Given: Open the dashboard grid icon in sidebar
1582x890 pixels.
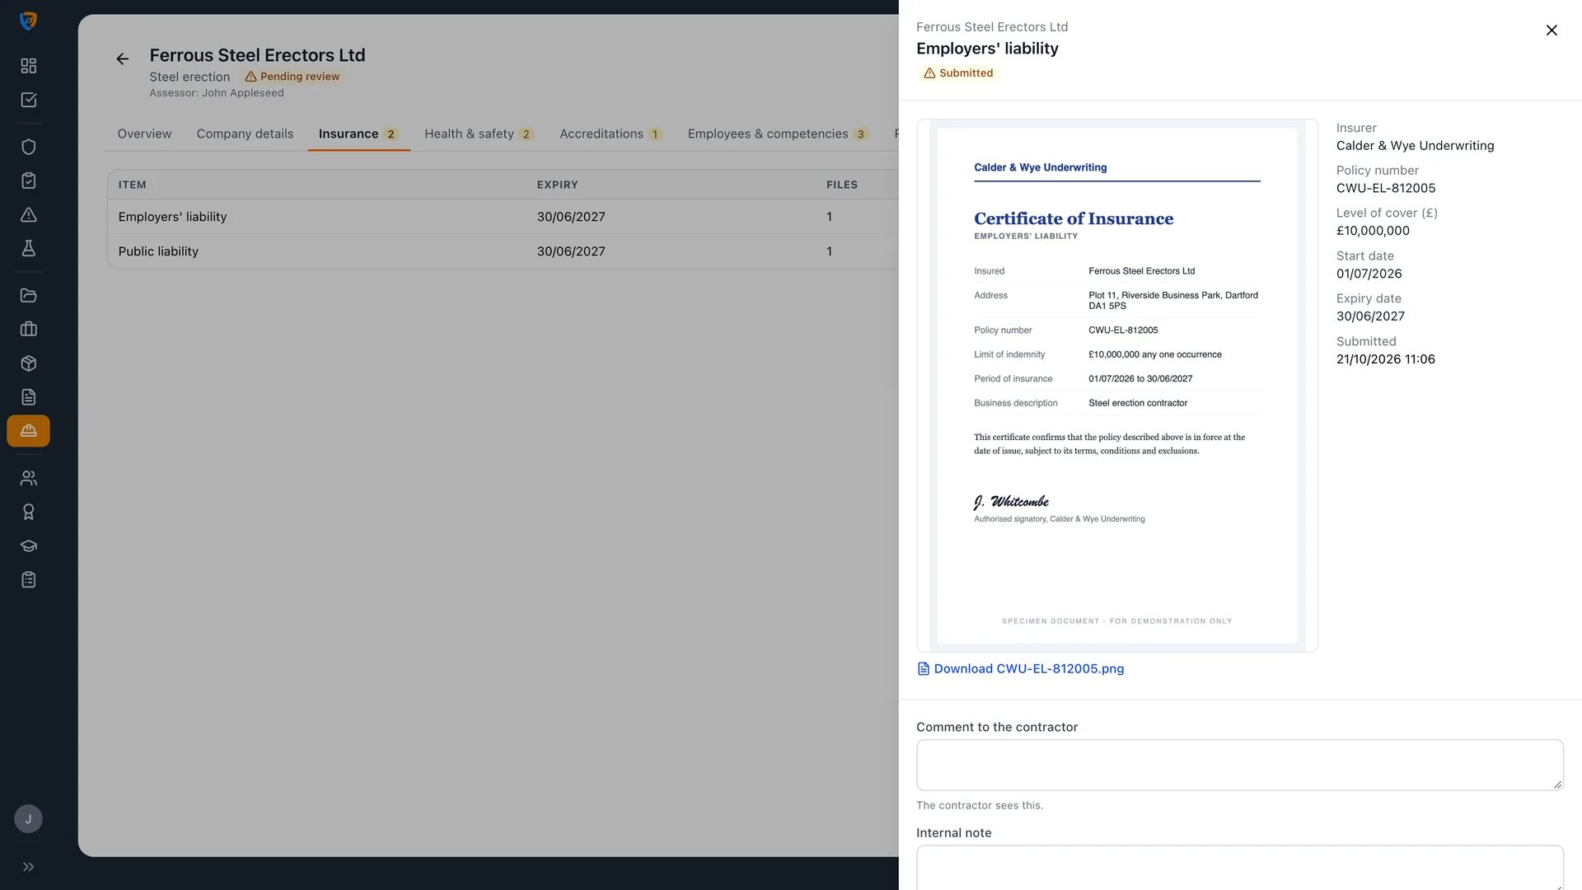Looking at the screenshot, I should point(28,66).
